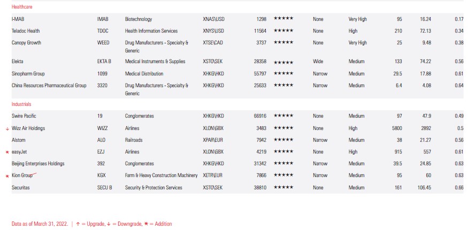This screenshot has height=230, width=468.
Task: Open the Healthcare section heading
Action: (22, 7)
